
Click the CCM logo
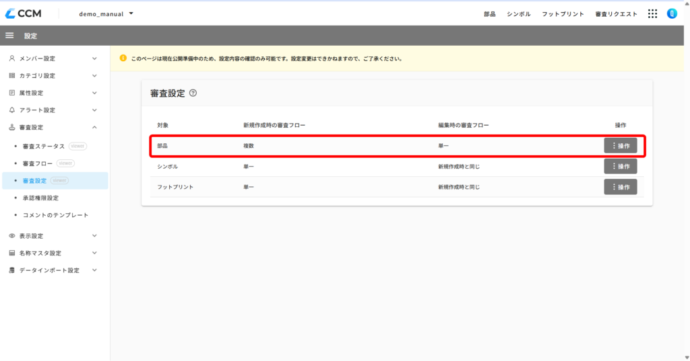pos(24,13)
